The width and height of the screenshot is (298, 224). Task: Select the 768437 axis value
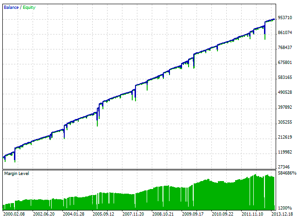[x=285, y=48]
